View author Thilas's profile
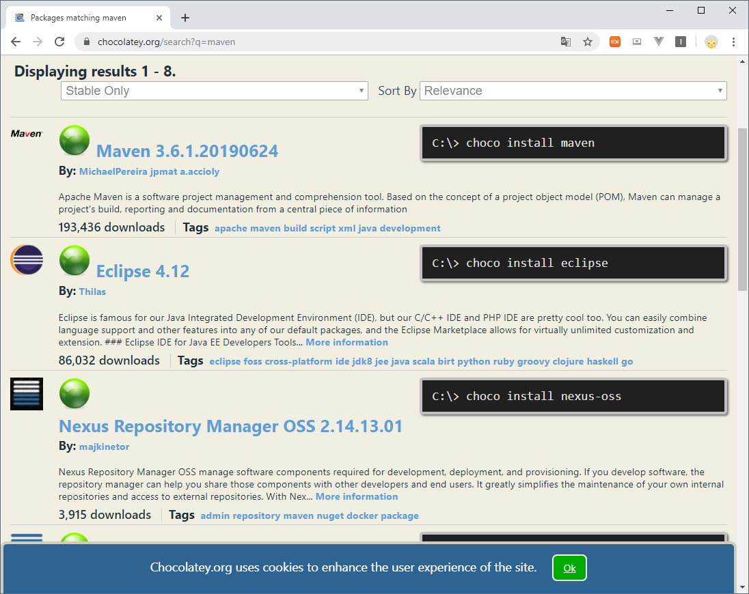This screenshot has width=749, height=594. pos(93,292)
